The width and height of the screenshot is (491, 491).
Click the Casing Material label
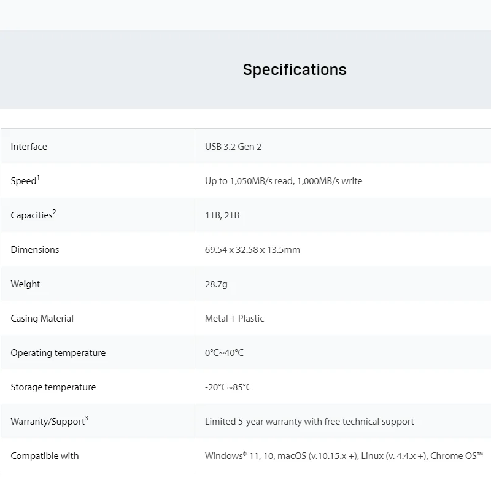pyautogui.click(x=42, y=319)
